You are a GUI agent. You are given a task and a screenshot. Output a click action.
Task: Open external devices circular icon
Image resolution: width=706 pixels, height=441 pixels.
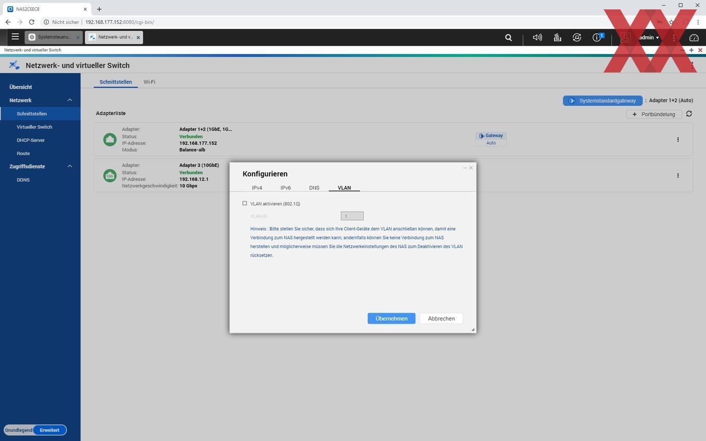577,37
